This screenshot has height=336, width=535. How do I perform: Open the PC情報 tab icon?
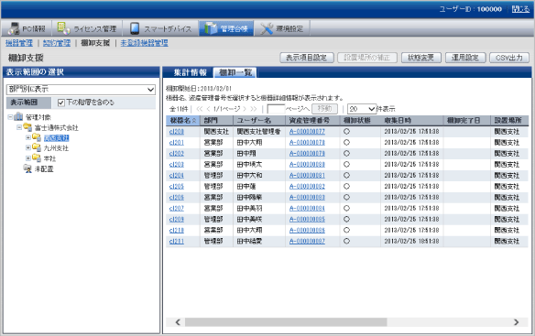[x=14, y=28]
